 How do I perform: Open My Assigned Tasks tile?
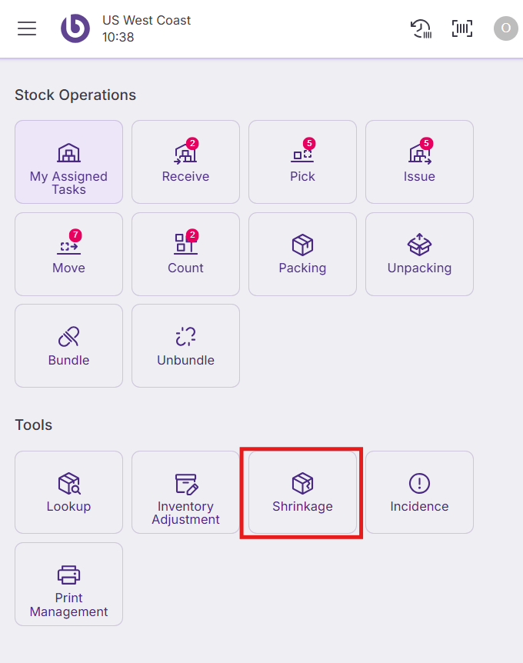(x=68, y=162)
